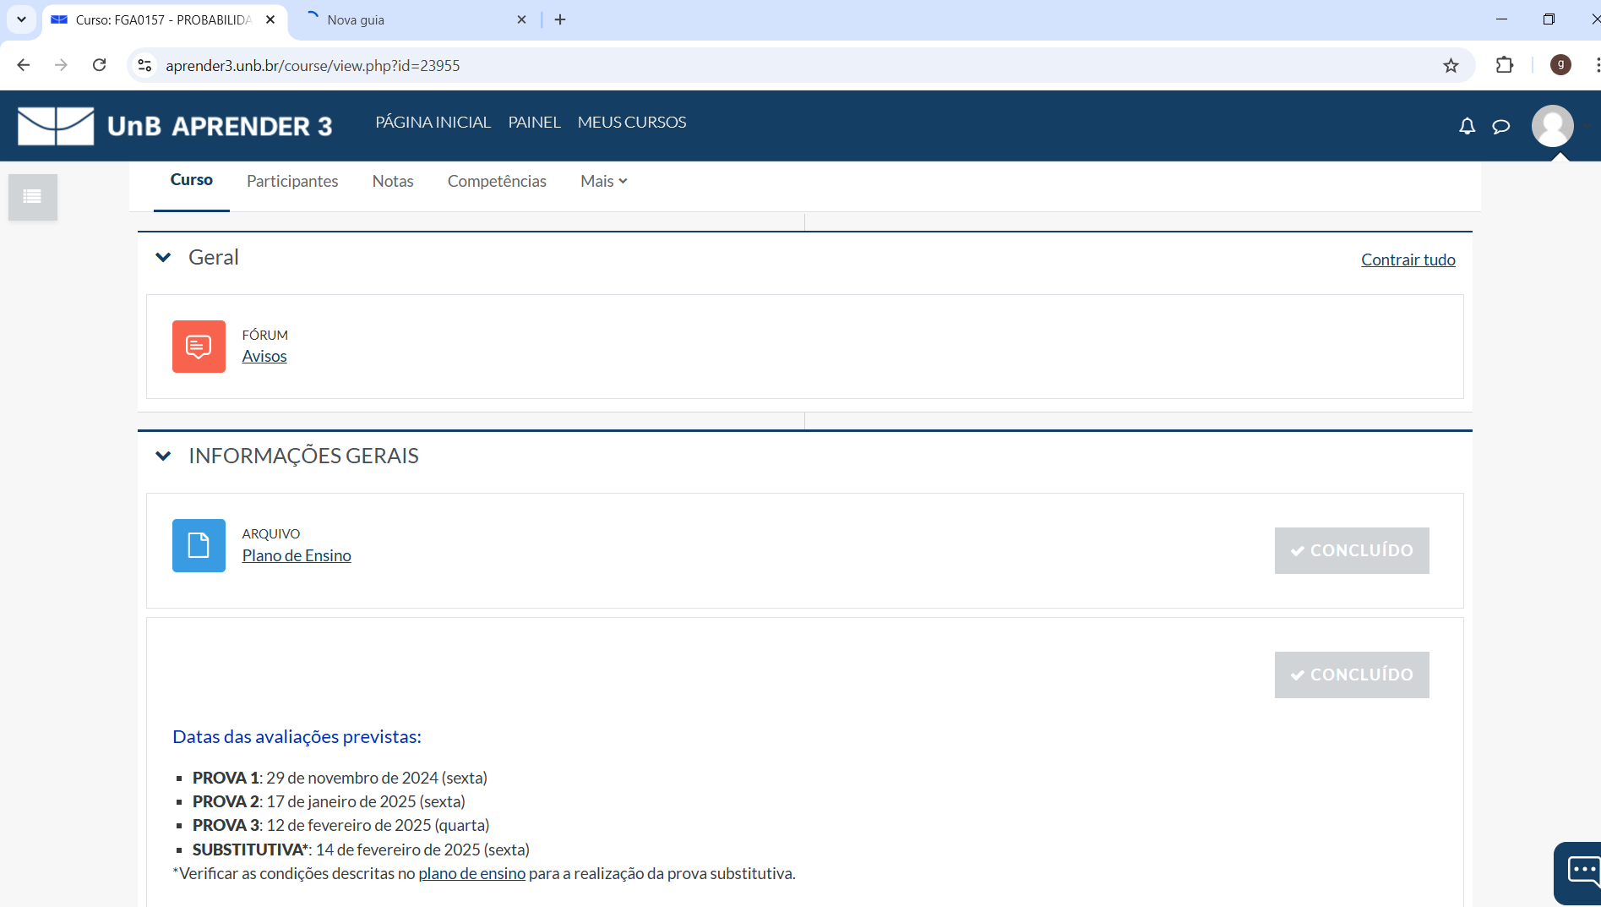Click the browser profile 'g' avatar
The height and width of the screenshot is (907, 1601).
[1560, 65]
